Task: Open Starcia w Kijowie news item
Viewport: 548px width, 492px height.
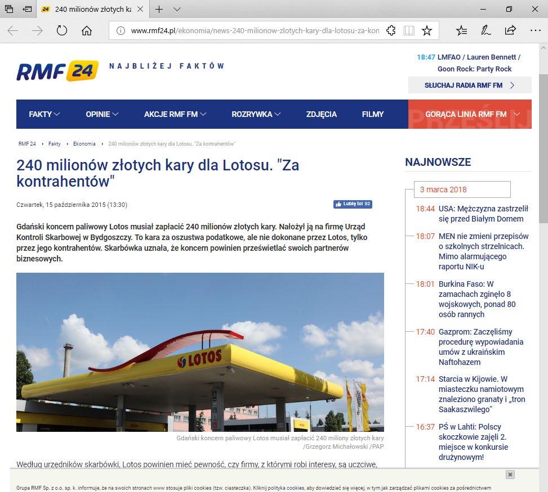Action: (482, 394)
